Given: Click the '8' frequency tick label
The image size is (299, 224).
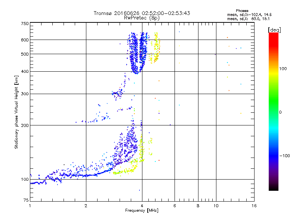Looking at the screenshot, I should tap(198, 206).
